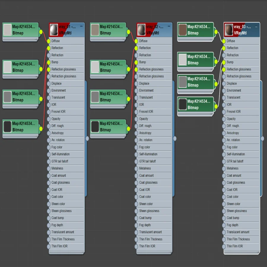Select the dark bitmap thumbnail beside vray_02
The height and width of the screenshot is (267, 267).
(95, 127)
